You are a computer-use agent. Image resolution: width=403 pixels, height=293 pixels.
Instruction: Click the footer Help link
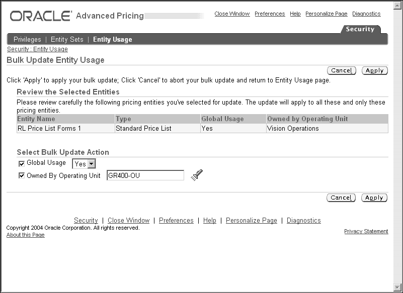point(210,220)
